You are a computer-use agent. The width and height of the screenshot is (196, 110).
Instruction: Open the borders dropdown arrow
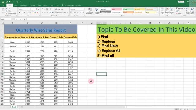[x=31, y=13]
